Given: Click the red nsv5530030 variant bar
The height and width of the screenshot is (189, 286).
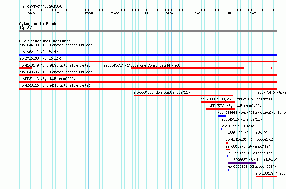Looking at the screenshot, I should [x=183, y=95].
